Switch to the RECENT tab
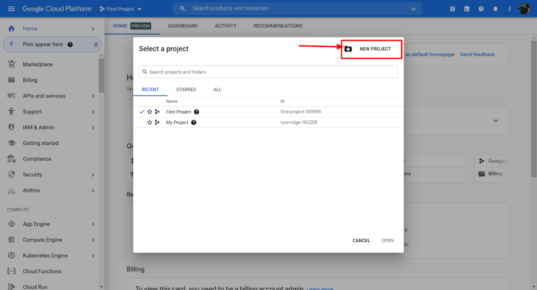This screenshot has width=537, height=290. (151, 89)
